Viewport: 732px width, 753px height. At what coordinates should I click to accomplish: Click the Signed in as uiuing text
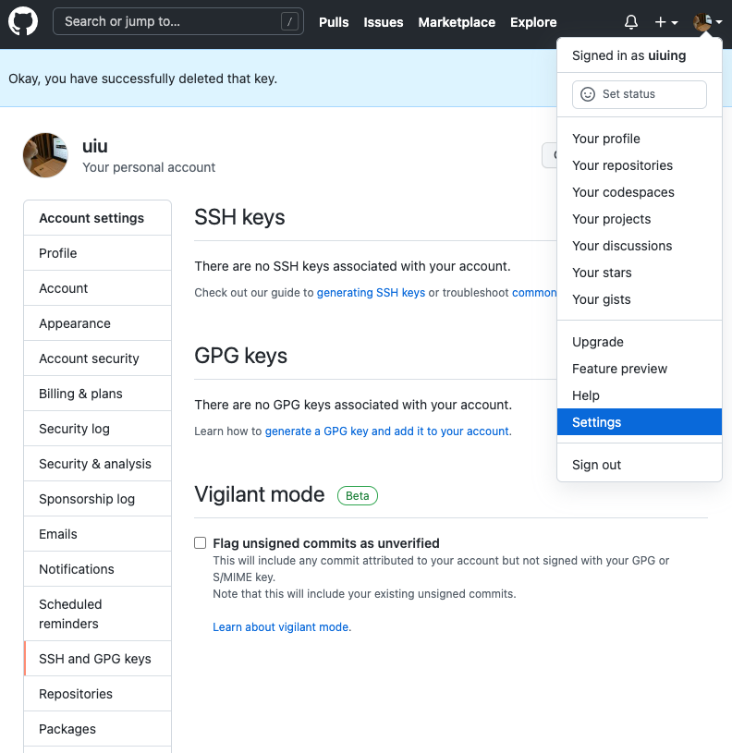628,55
